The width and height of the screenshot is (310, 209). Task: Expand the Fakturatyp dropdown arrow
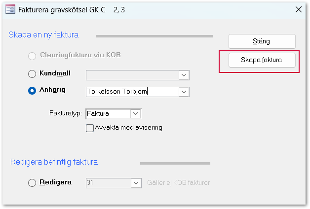coord(136,114)
